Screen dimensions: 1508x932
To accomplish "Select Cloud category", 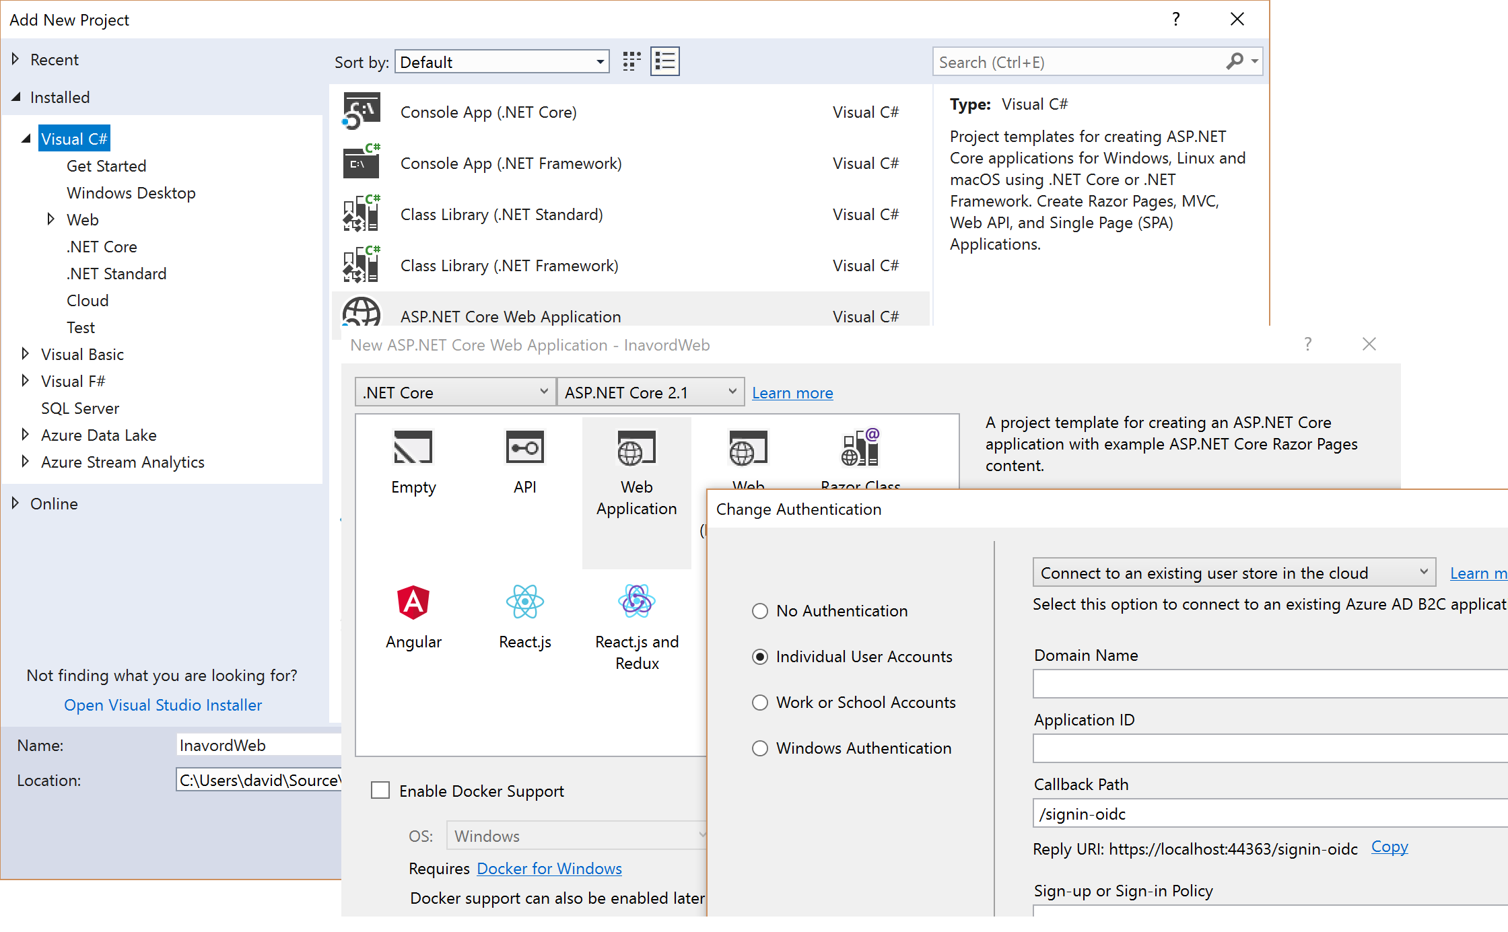I will [x=88, y=300].
